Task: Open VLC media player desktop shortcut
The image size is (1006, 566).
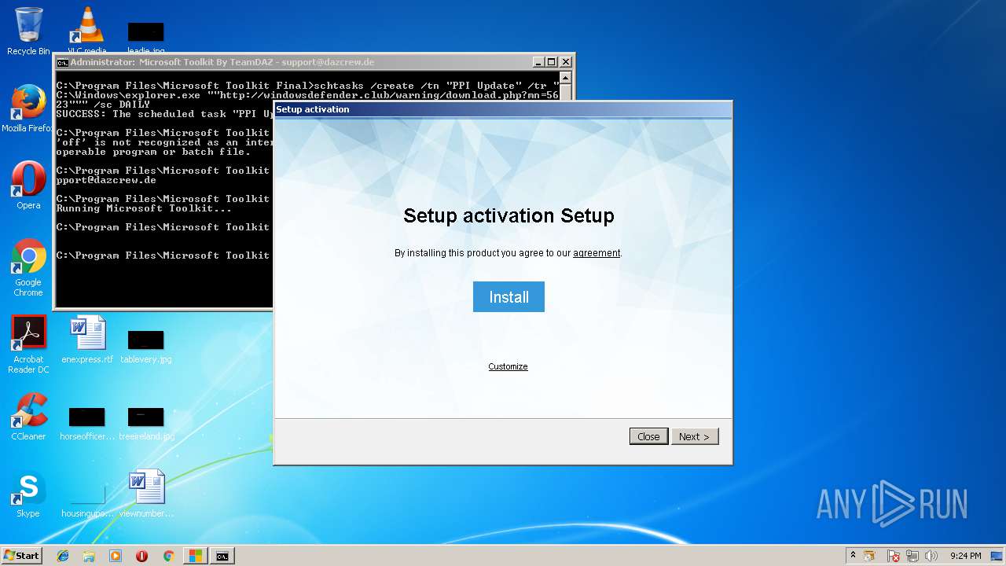Action: (87, 31)
